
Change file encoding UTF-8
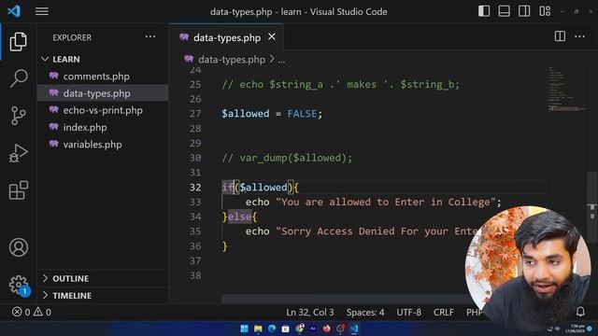tap(409, 312)
